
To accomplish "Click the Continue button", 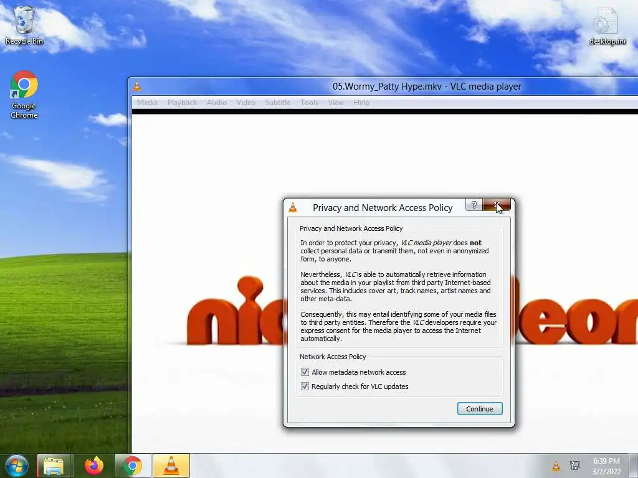I will tap(480, 409).
